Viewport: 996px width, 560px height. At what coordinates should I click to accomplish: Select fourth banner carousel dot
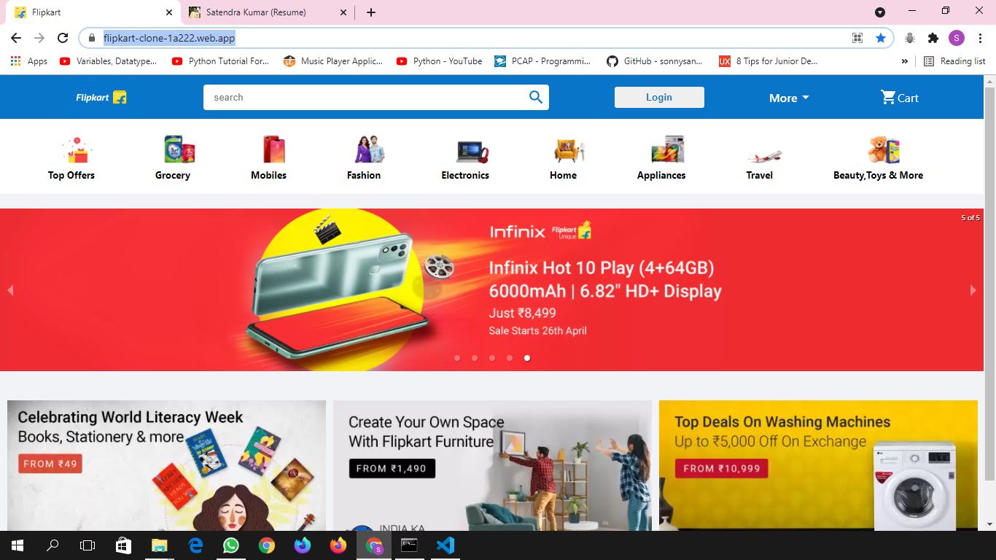click(510, 358)
